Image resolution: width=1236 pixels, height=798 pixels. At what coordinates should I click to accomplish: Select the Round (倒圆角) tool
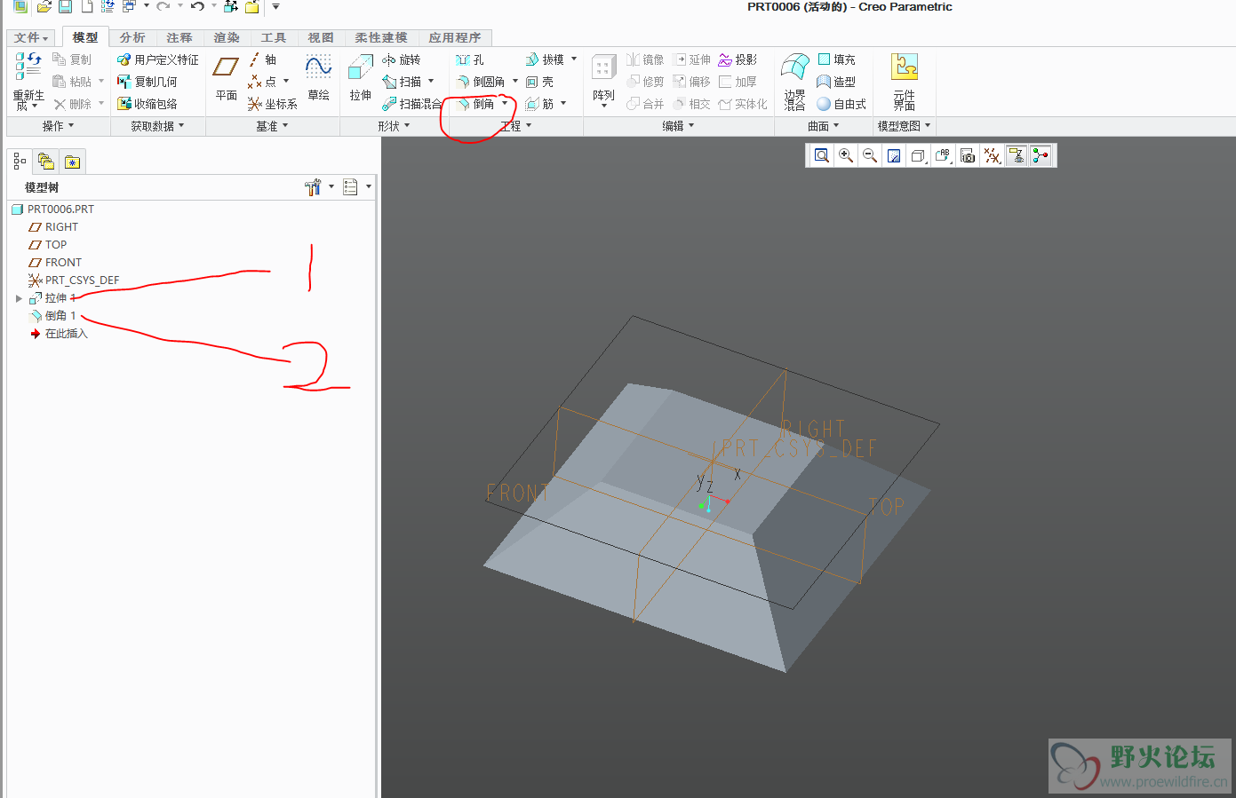[481, 82]
